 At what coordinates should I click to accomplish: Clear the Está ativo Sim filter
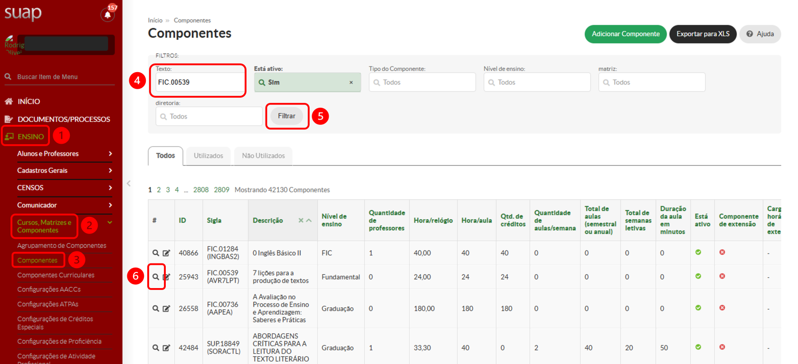point(351,82)
